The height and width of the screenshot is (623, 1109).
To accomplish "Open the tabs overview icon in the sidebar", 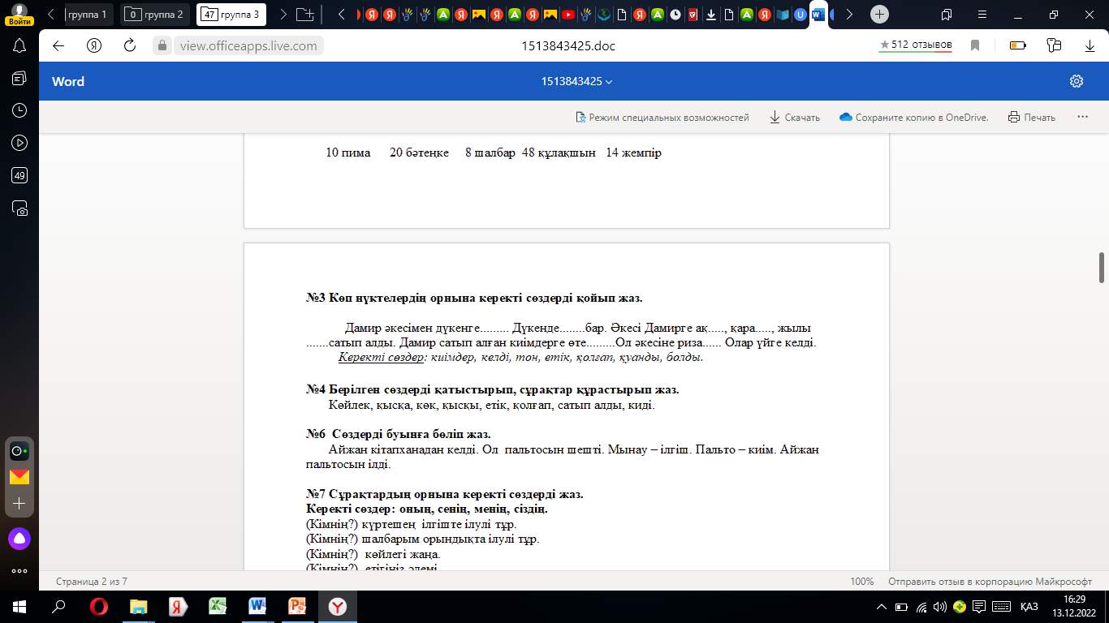I will click(x=19, y=78).
